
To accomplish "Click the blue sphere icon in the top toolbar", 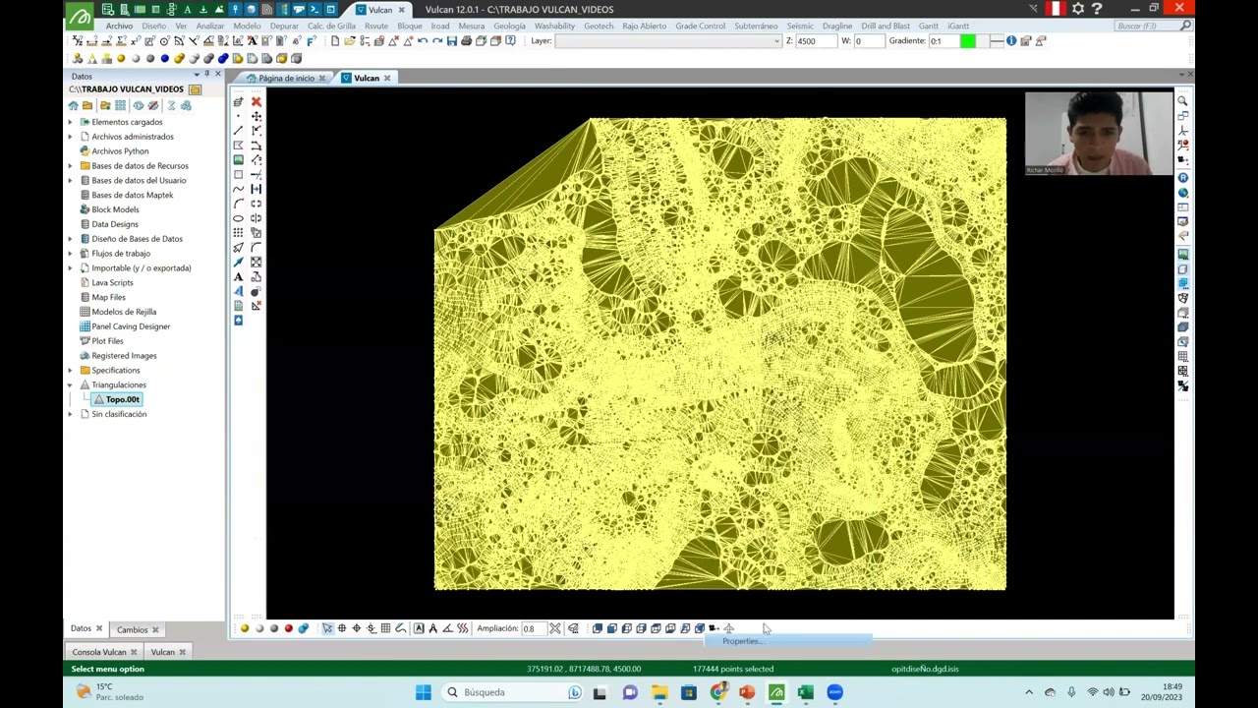I will [165, 58].
